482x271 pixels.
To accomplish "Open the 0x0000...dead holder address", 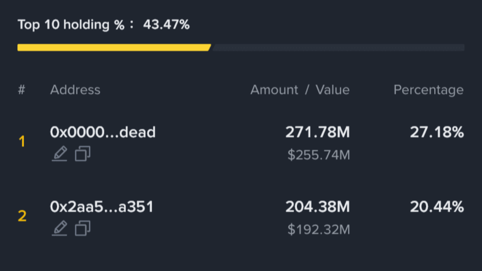I will coord(103,132).
